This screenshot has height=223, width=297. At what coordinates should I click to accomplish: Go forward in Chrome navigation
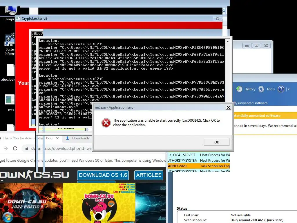(6, 148)
